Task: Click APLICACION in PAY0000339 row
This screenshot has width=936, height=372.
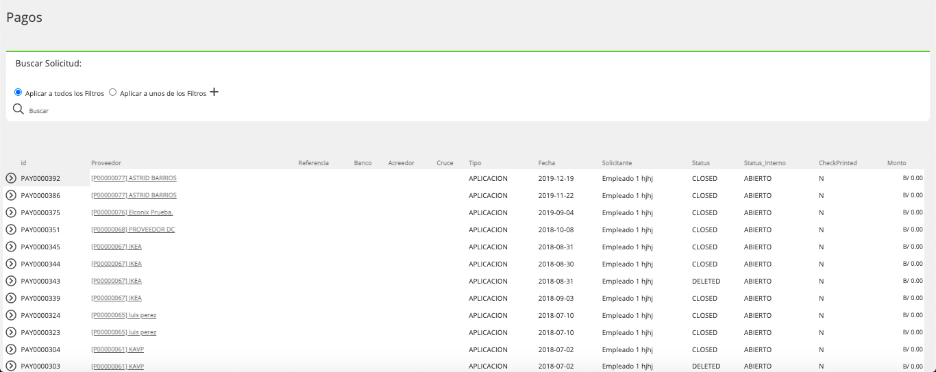Action: 489,298
